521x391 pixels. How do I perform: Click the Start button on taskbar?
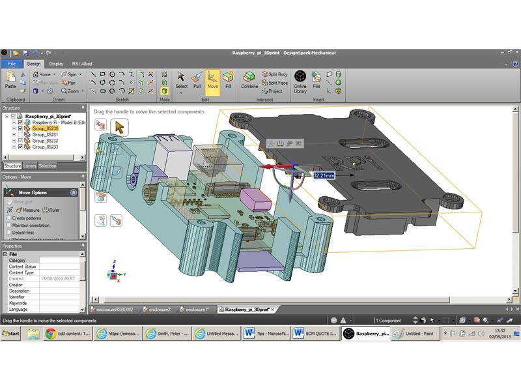pyautogui.click(x=11, y=334)
